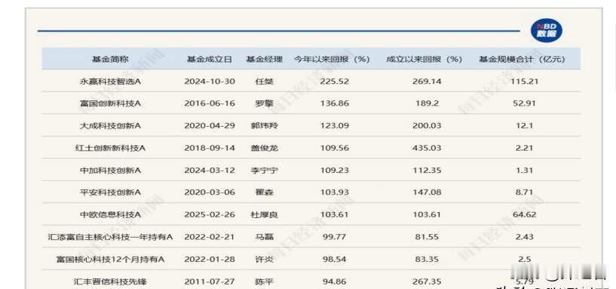Click fund name 平安科技创新A
The width and height of the screenshot is (616, 289).
tap(110, 192)
